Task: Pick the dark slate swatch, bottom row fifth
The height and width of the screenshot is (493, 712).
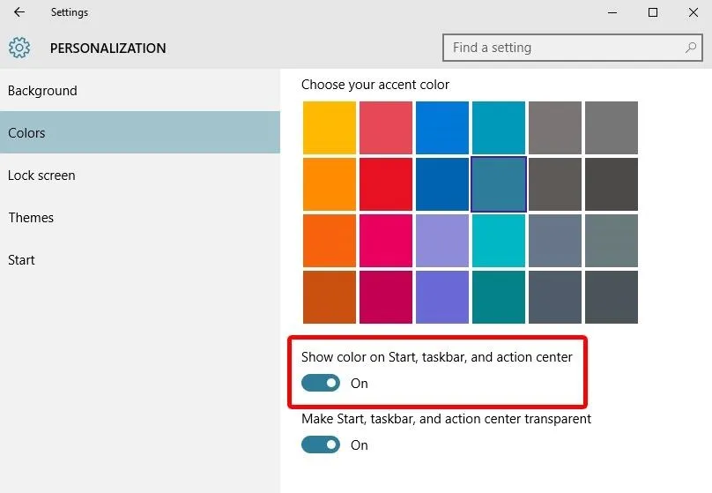Action: pos(555,297)
